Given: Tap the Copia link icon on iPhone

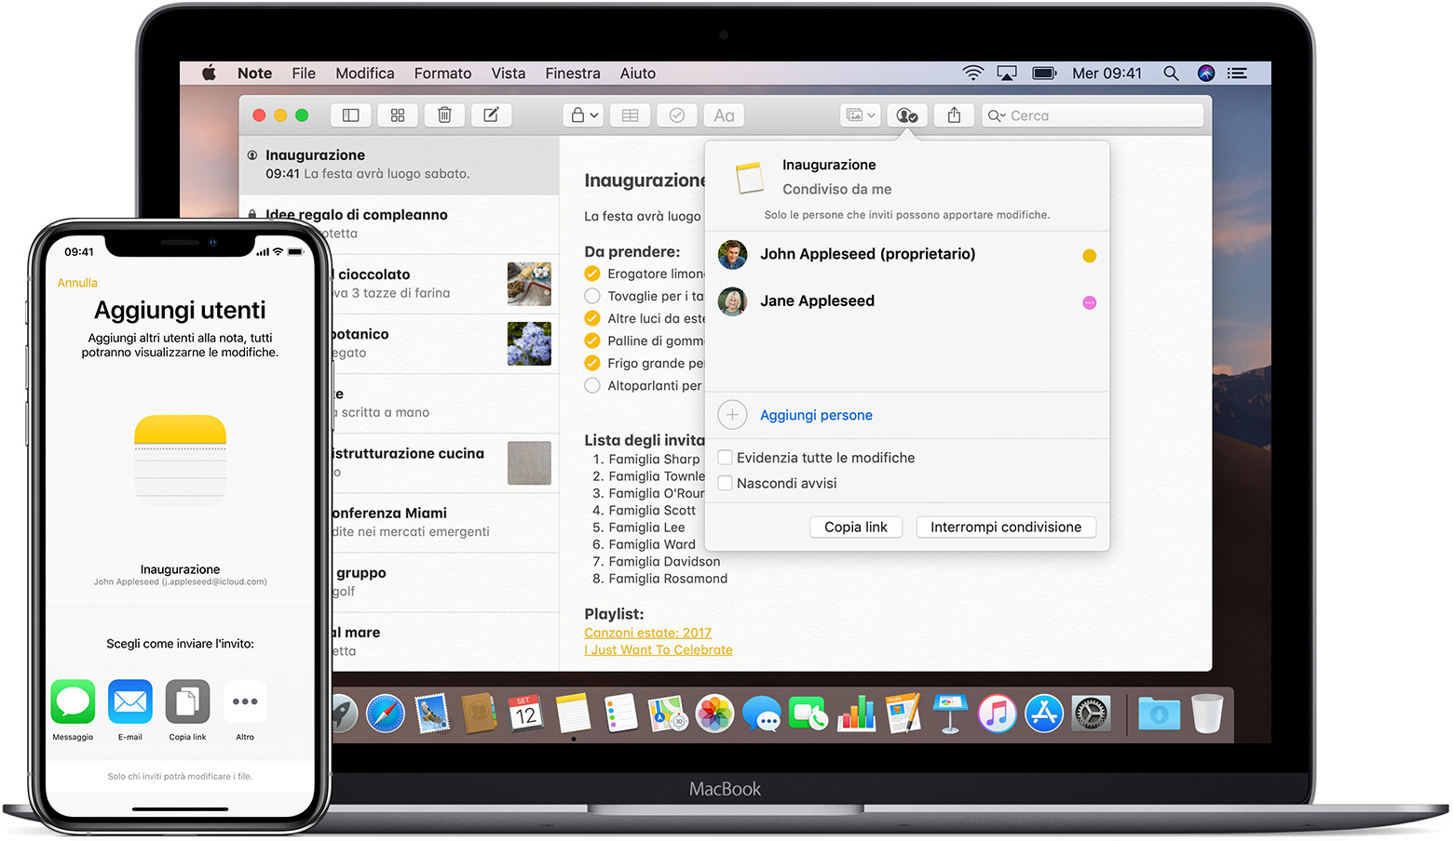Looking at the screenshot, I should pyautogui.click(x=187, y=702).
